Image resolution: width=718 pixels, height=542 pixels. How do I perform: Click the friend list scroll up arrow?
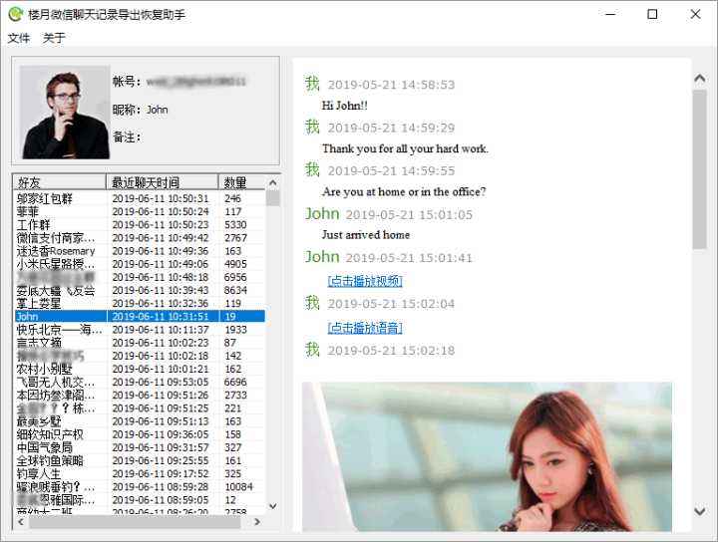tap(273, 182)
